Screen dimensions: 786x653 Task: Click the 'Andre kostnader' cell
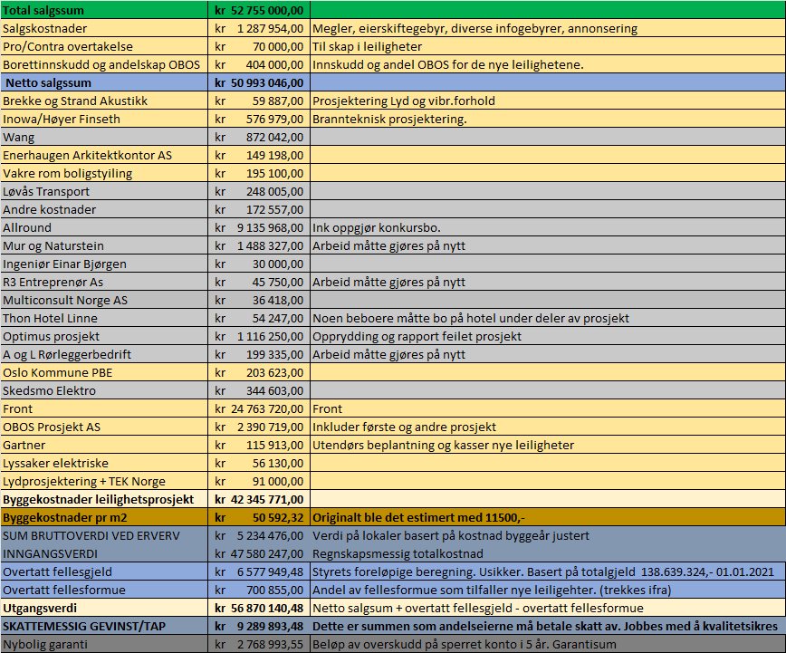(x=104, y=209)
